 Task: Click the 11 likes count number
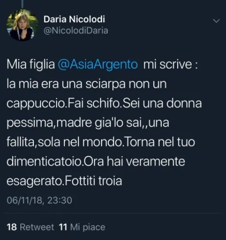click(x=63, y=227)
